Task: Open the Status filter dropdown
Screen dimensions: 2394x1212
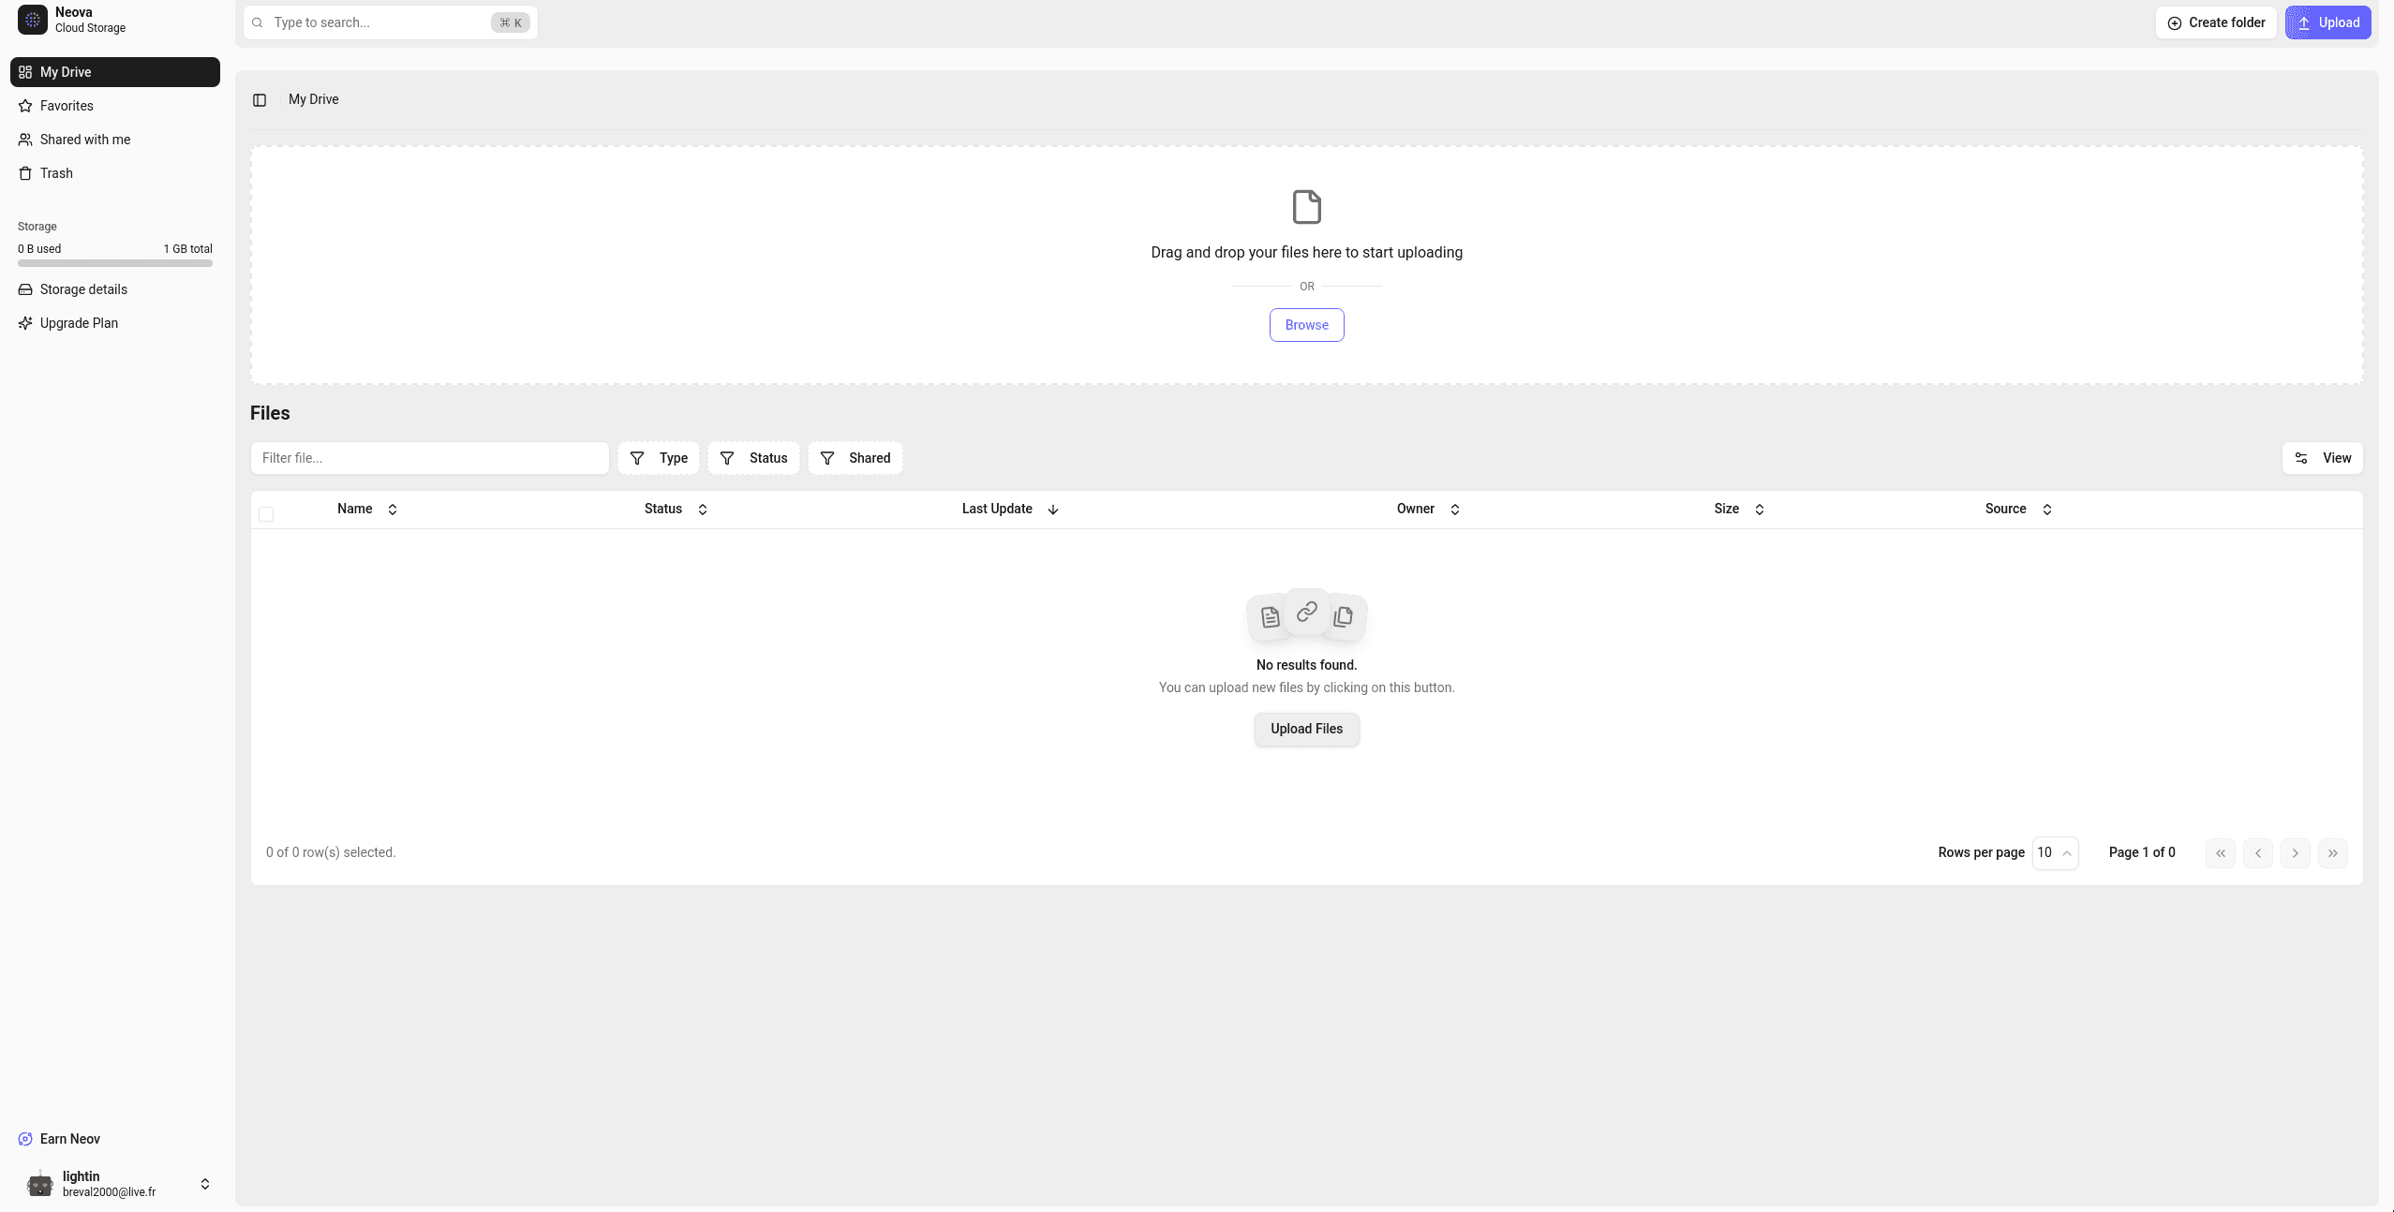Action: pyautogui.click(x=753, y=458)
